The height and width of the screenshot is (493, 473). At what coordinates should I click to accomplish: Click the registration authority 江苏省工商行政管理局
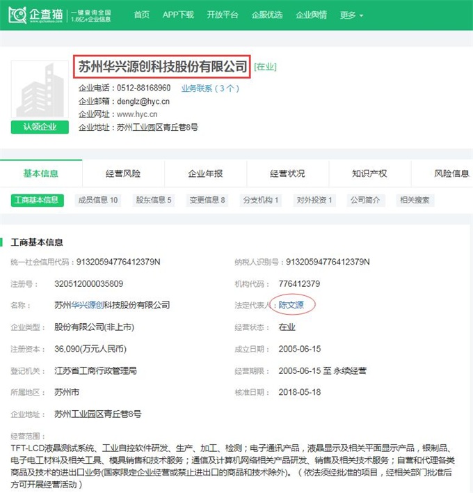point(95,370)
